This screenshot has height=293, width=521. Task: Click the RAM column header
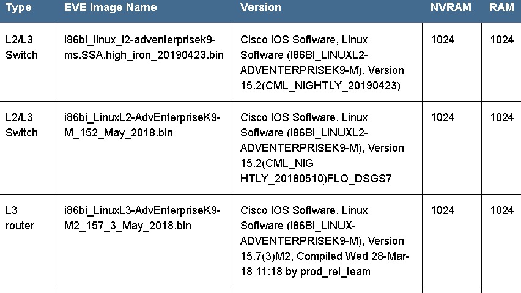click(501, 8)
